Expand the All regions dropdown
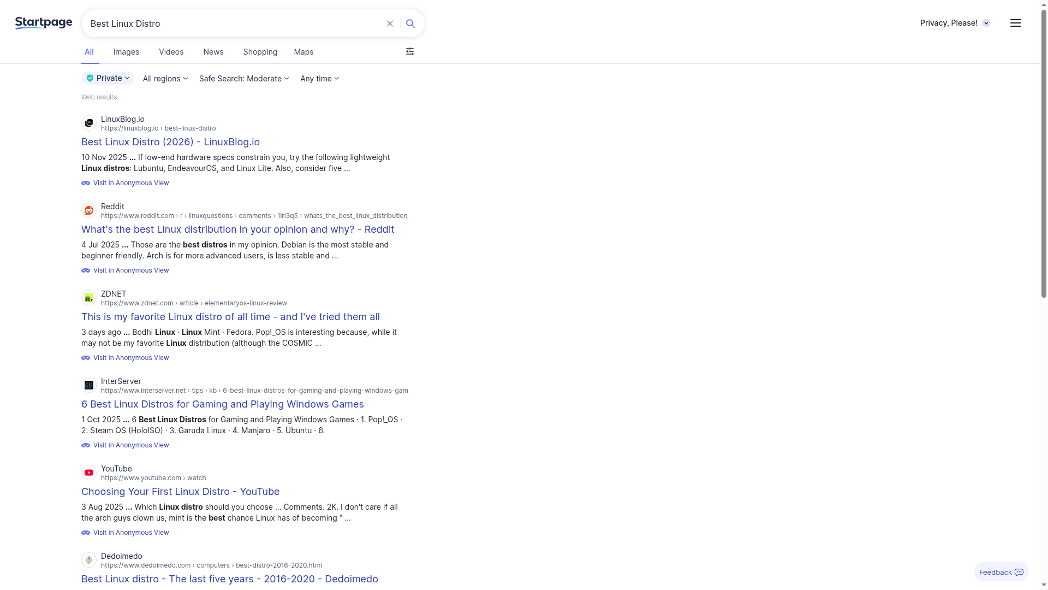 pyautogui.click(x=165, y=78)
